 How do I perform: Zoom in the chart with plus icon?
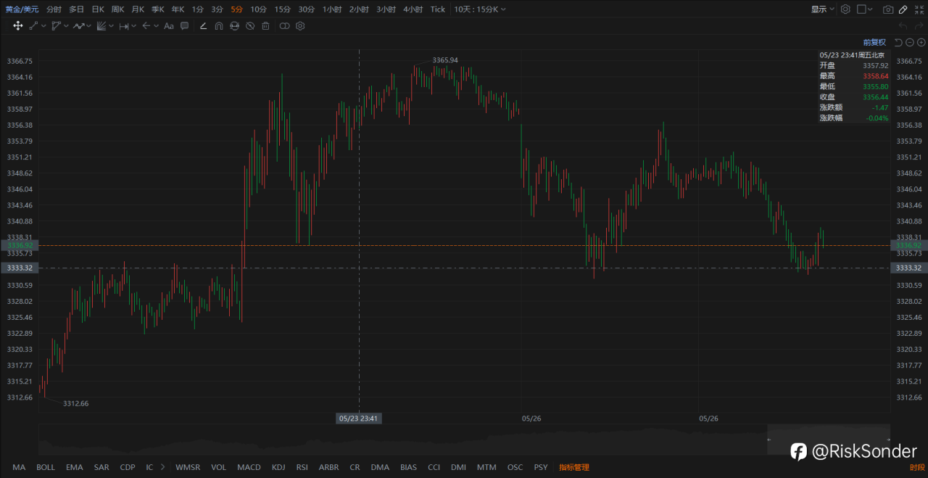pyautogui.click(x=921, y=42)
